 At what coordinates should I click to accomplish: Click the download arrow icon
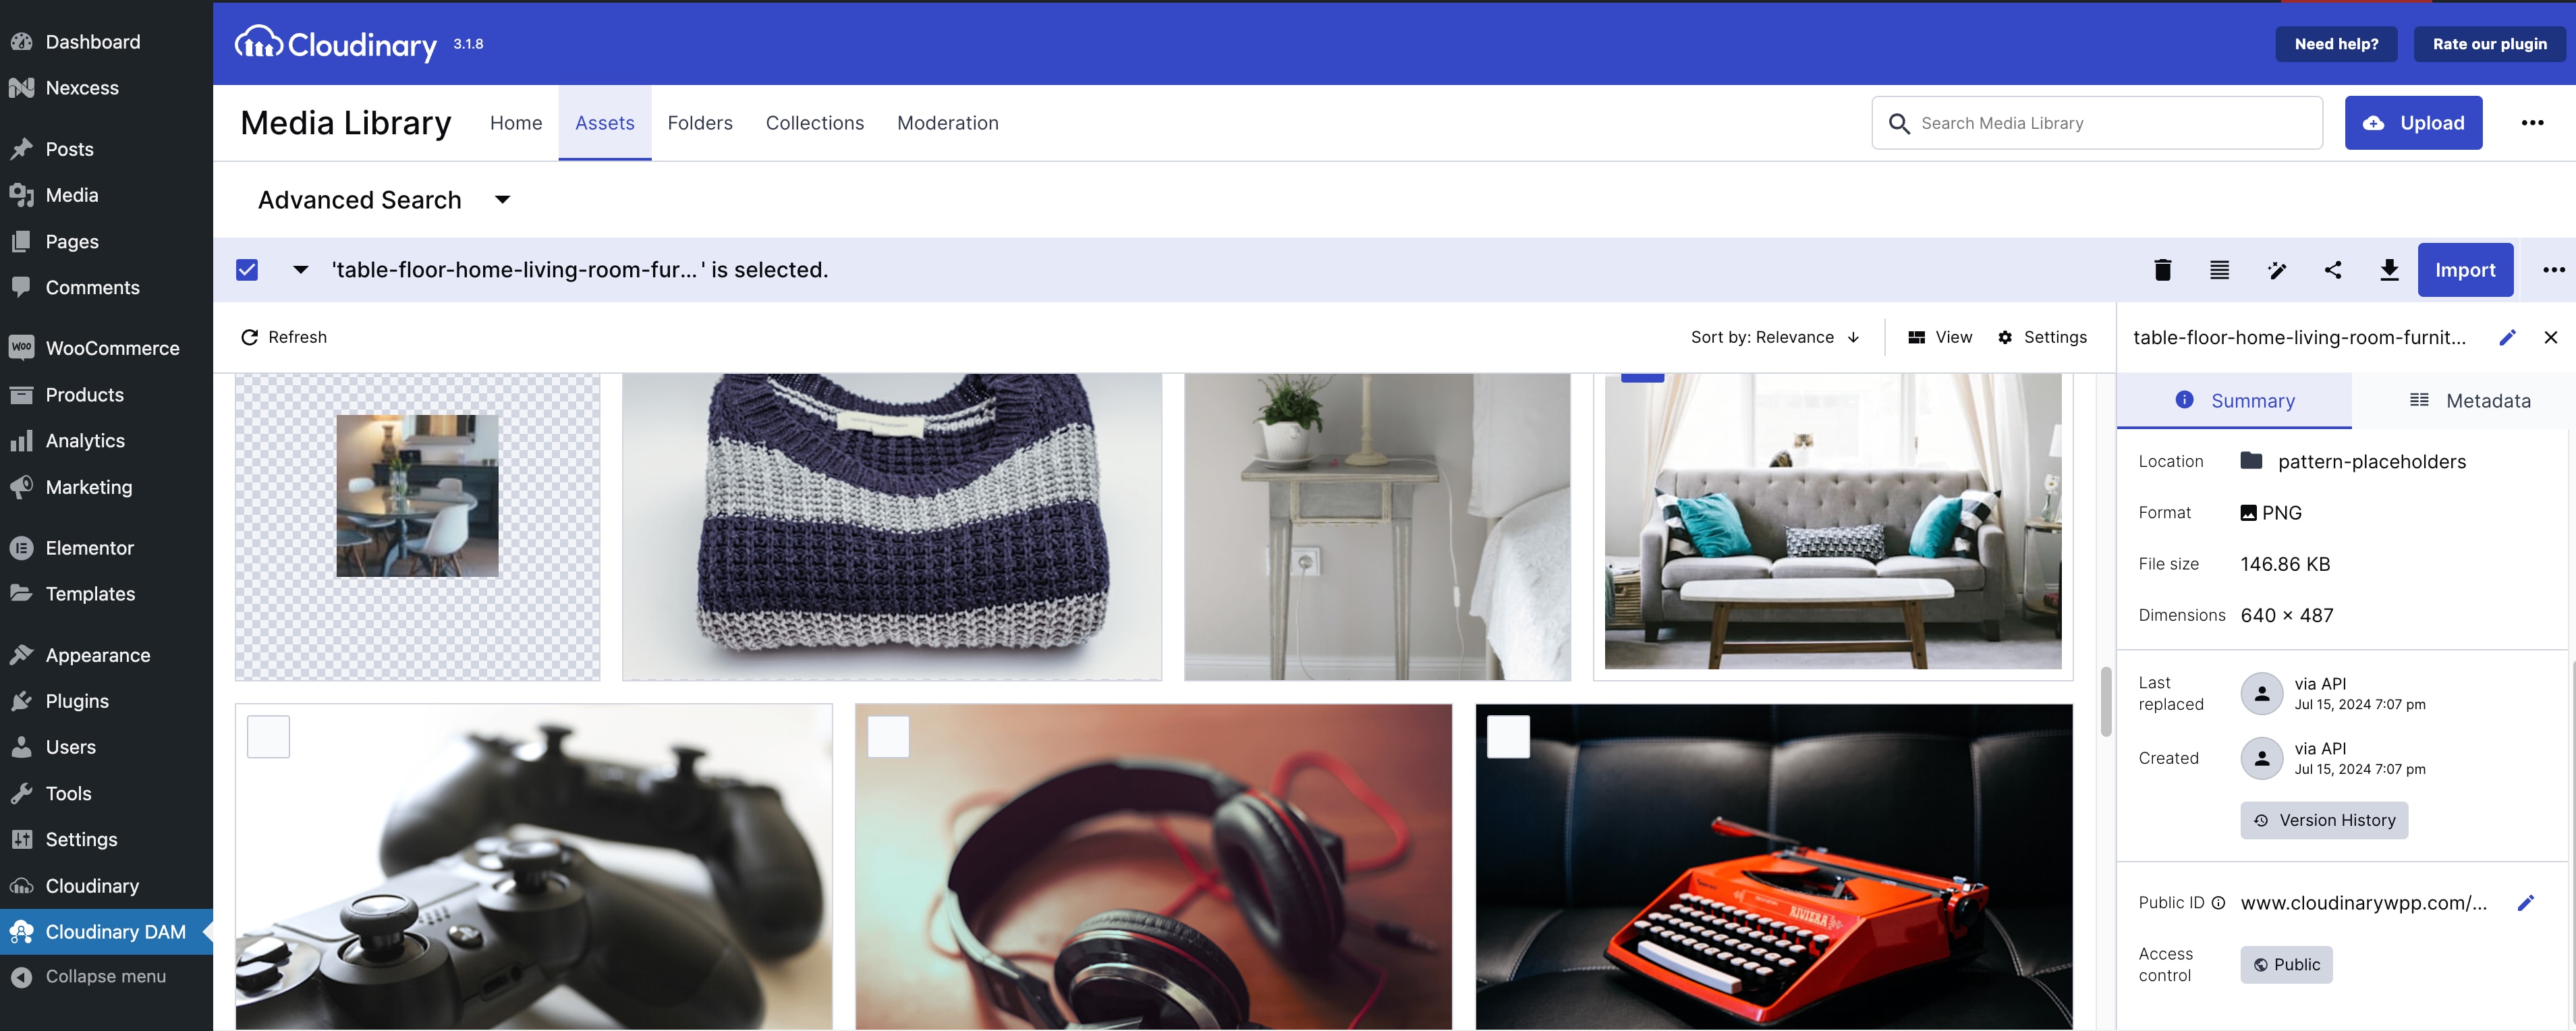tap(2389, 270)
